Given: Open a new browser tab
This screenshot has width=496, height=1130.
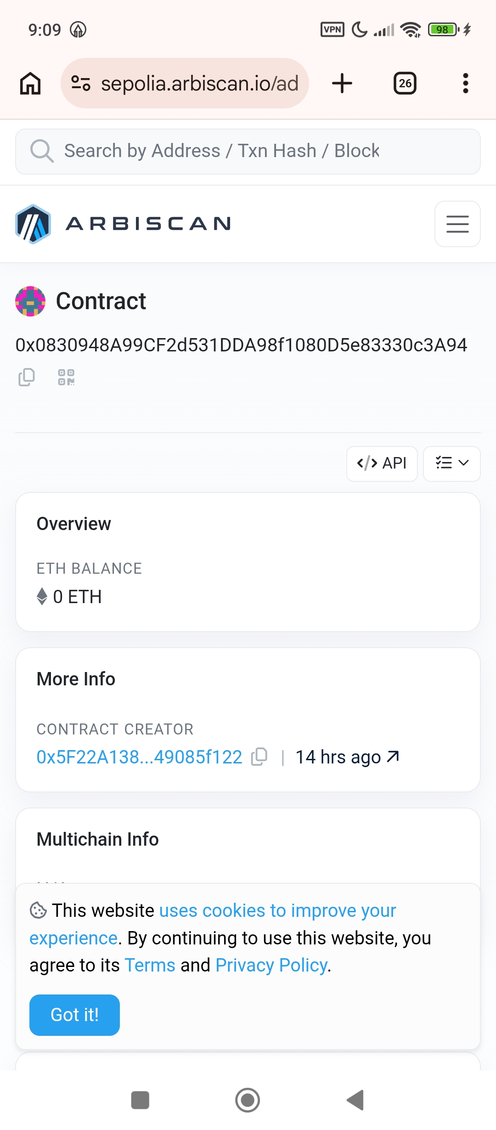Looking at the screenshot, I should click(x=342, y=84).
